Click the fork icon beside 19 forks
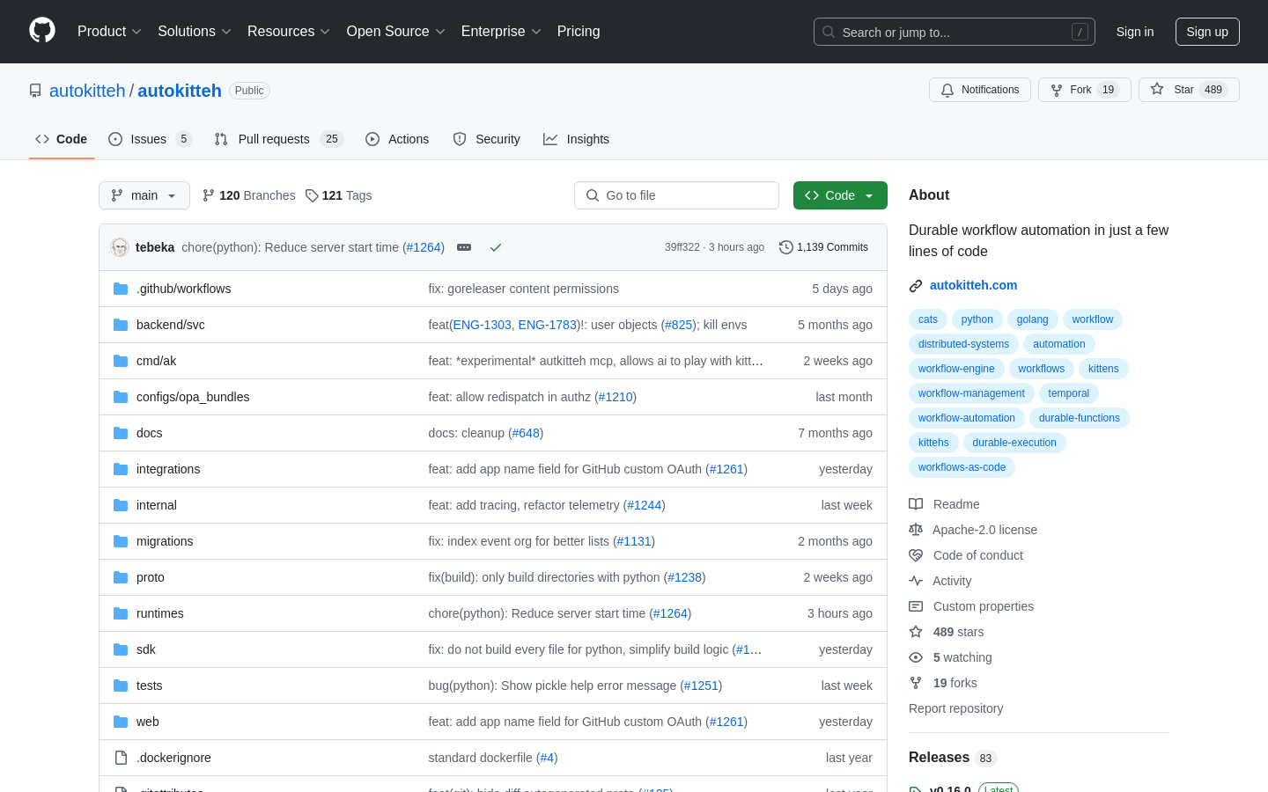 pos(916,683)
